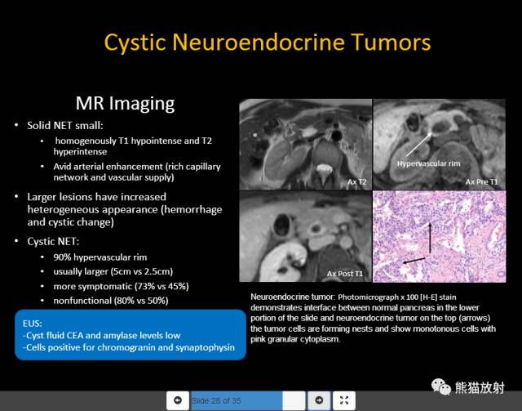Open the Ax T2 MRI image

click(x=305, y=145)
